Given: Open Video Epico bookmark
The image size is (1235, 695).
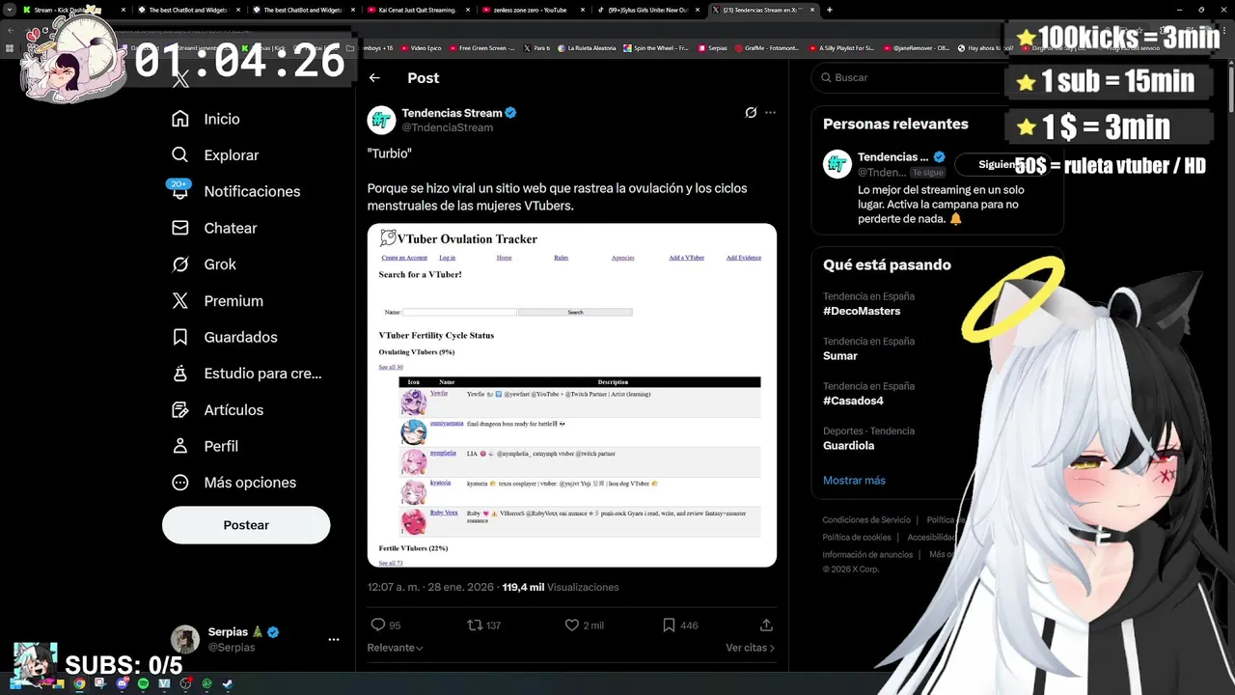Looking at the screenshot, I should pyautogui.click(x=421, y=48).
